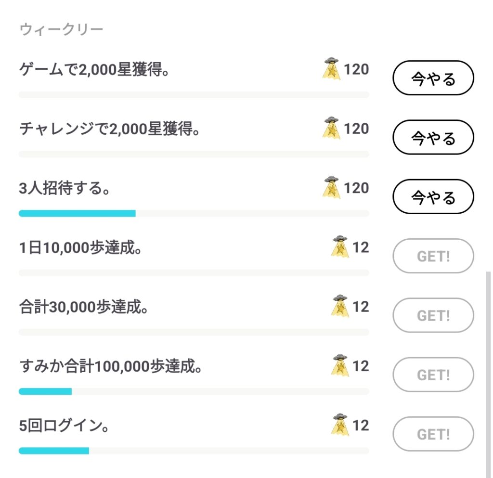
Task: Claim GET! reward for 合計30,000歩達成
Action: [x=433, y=315]
